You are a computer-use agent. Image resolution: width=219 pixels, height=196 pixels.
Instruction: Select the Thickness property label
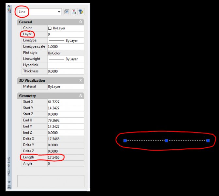(31, 71)
